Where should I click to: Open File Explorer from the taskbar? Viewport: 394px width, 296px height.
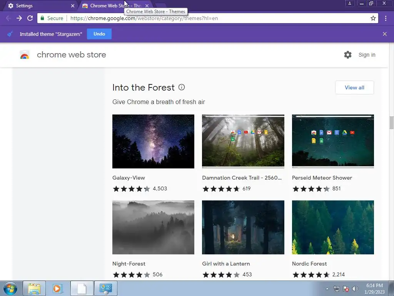coord(34,288)
